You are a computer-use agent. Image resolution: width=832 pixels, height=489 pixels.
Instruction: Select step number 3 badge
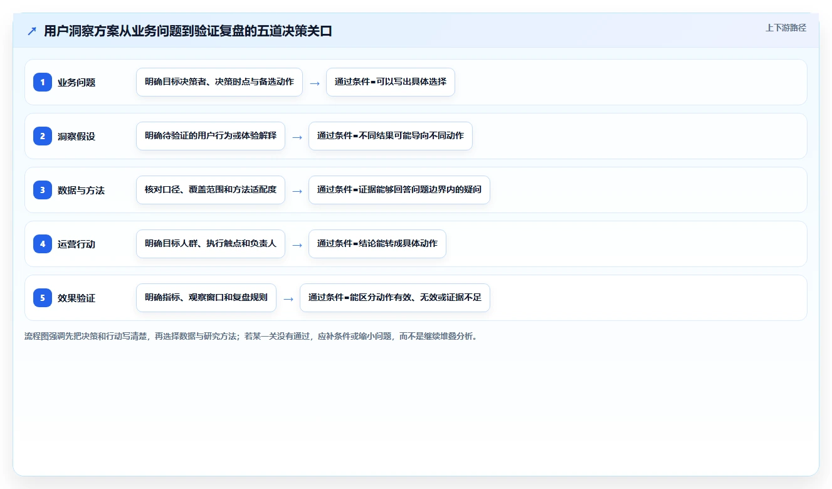click(x=43, y=189)
